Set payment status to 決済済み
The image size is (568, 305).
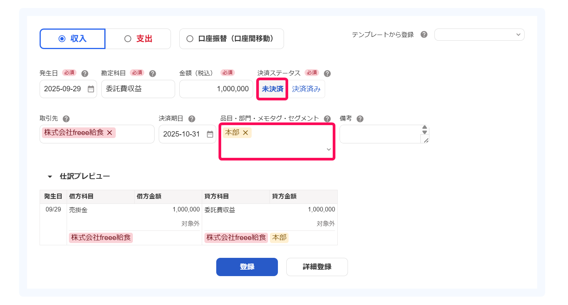[306, 89]
